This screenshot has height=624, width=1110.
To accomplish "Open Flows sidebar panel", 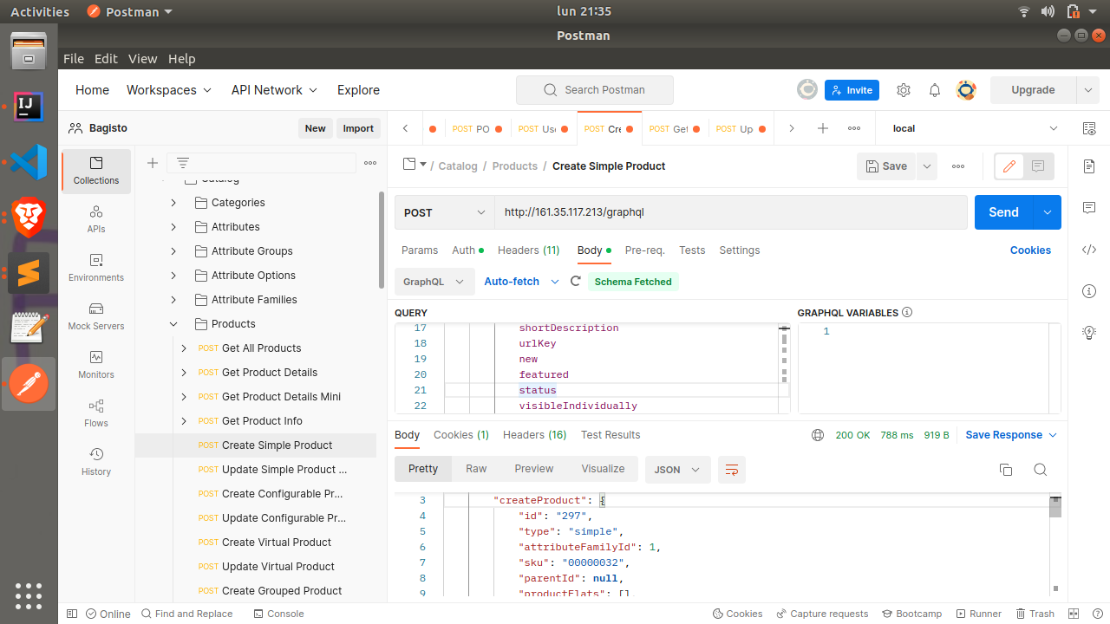I will point(96,413).
